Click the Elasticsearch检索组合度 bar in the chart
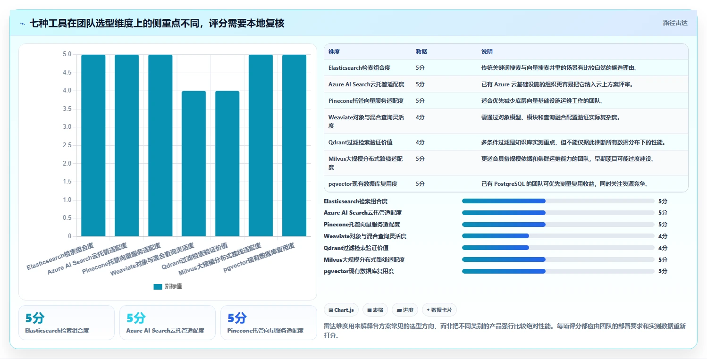This screenshot has height=359, width=707. (x=93, y=145)
